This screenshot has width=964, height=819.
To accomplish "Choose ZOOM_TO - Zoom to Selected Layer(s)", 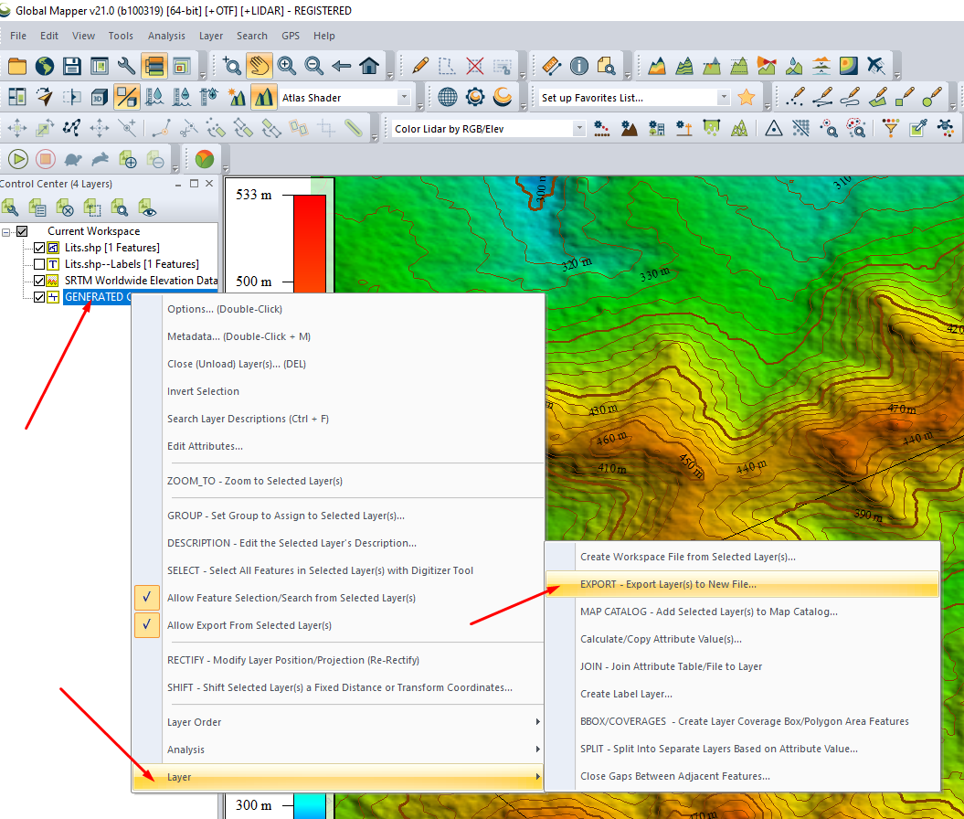I will [337, 481].
